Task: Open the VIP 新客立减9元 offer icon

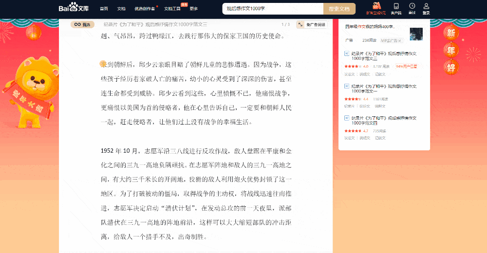Action: (376, 8)
